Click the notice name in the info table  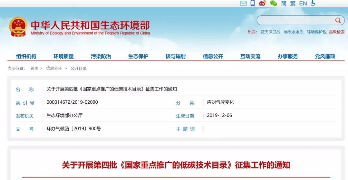[111, 89]
